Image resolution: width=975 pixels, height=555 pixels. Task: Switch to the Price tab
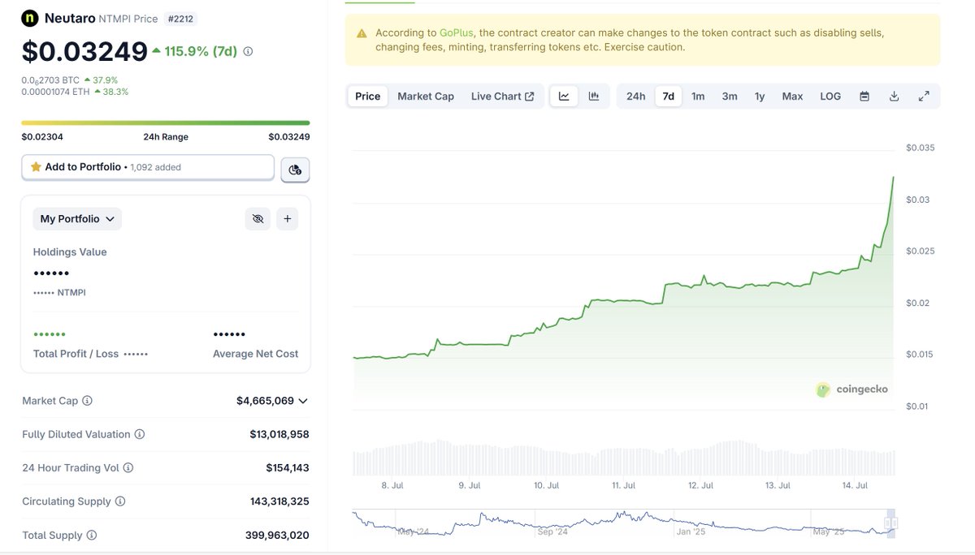click(x=367, y=96)
